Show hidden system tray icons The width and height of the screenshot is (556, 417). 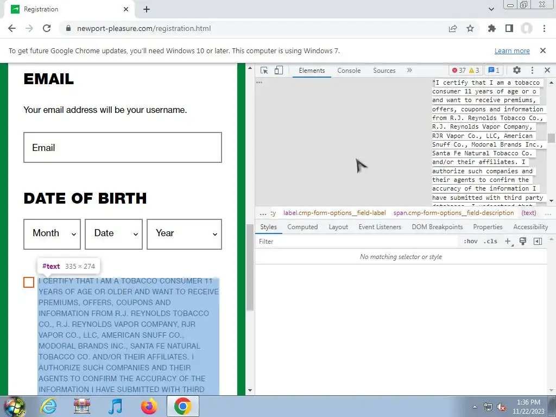tap(475, 407)
